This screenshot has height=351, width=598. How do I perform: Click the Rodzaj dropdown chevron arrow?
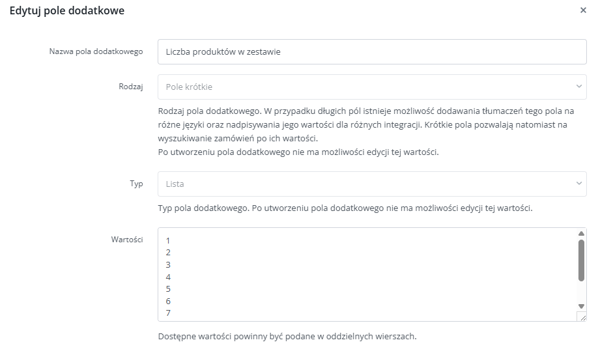tap(579, 87)
